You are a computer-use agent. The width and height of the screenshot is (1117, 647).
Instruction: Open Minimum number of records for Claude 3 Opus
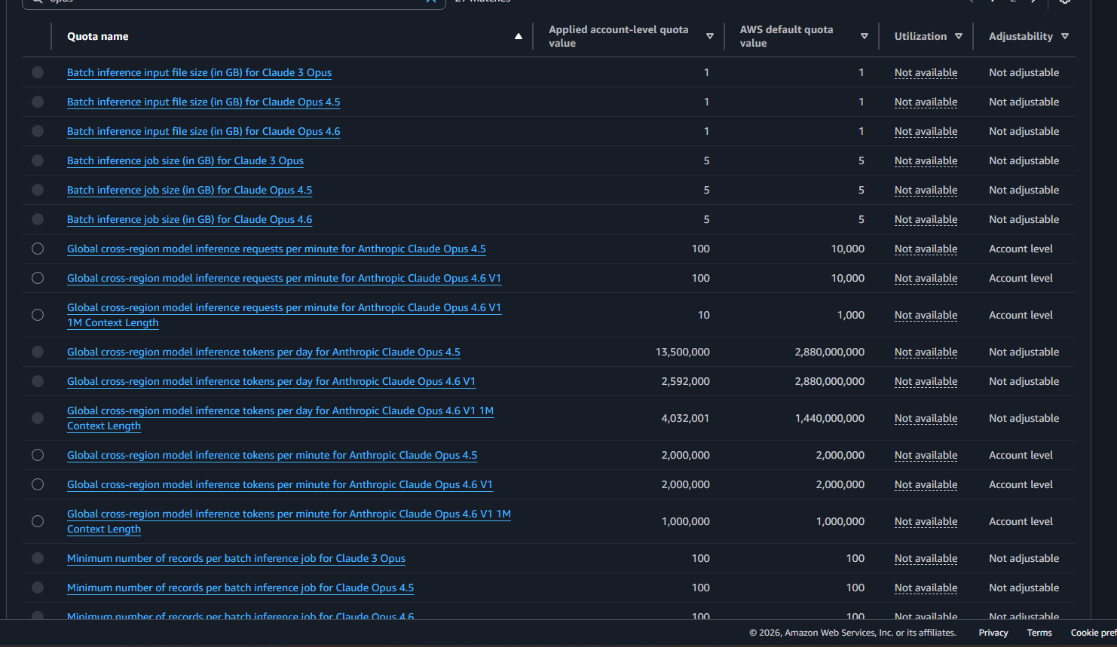click(236, 558)
